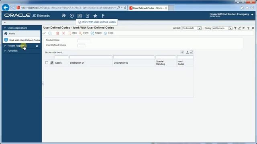257x144 pixels.
Task: Click the red Close X toolbar icon
Action: [63, 33]
